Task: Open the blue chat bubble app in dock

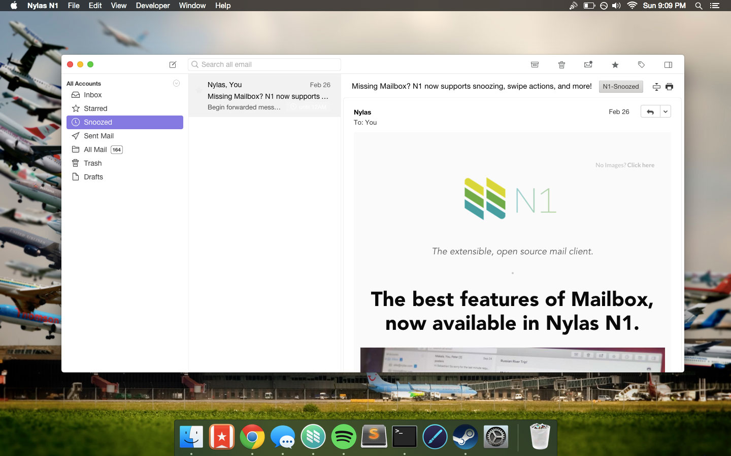Action: (x=283, y=437)
